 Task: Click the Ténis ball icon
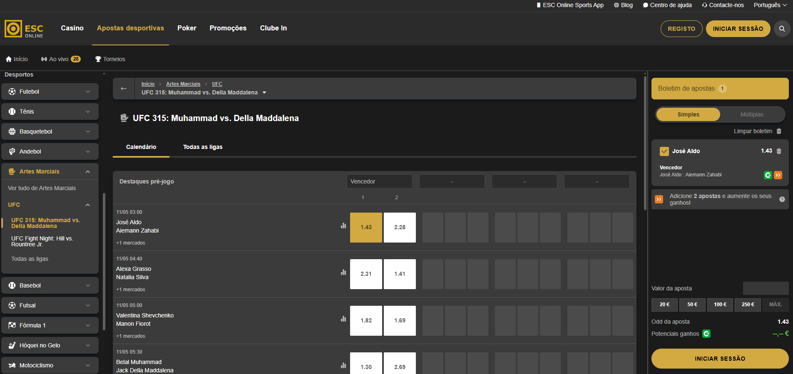pyautogui.click(x=12, y=111)
